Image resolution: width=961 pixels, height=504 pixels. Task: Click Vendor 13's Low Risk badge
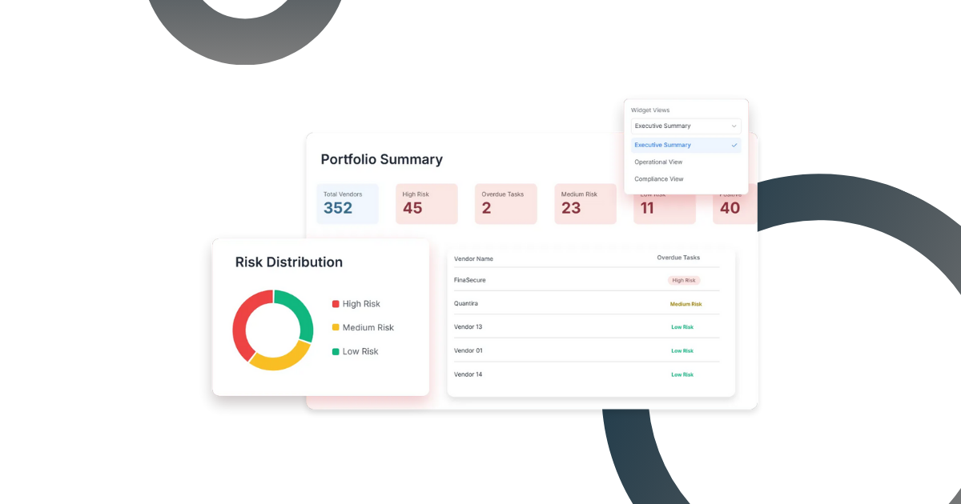pyautogui.click(x=682, y=327)
